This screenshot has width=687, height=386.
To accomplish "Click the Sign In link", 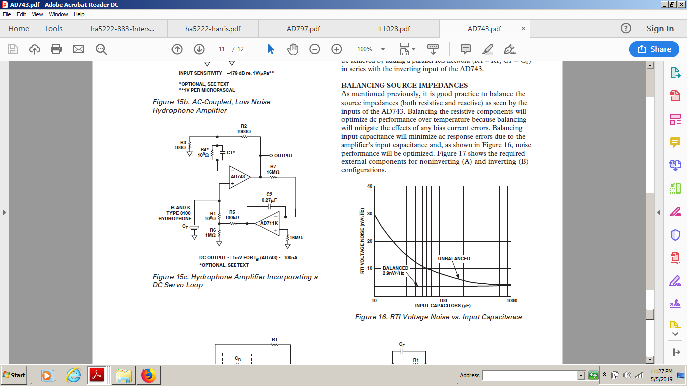I will (660, 29).
